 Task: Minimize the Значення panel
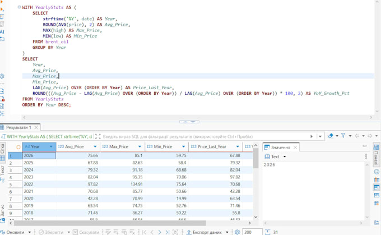tap(365, 145)
